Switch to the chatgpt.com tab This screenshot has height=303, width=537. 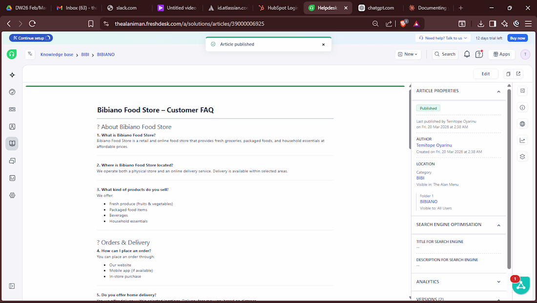click(377, 8)
